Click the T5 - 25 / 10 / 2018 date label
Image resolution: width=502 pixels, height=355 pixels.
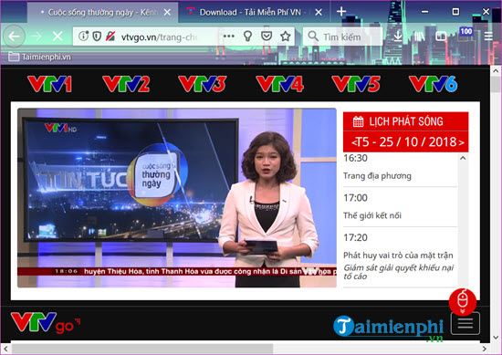tap(407, 141)
